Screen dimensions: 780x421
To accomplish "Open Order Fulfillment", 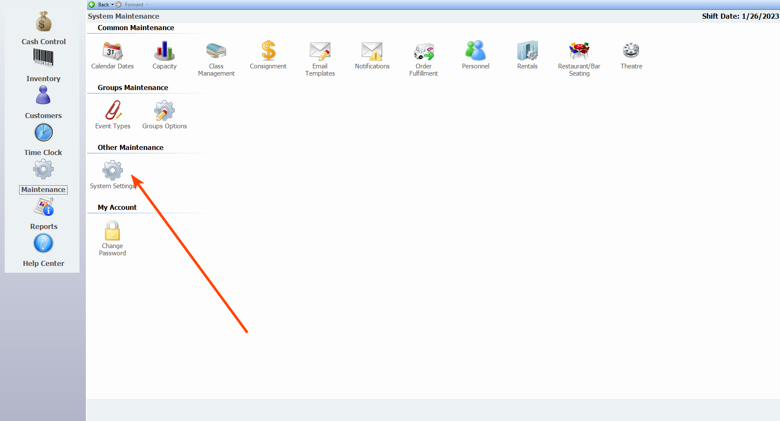I will 424,51.
